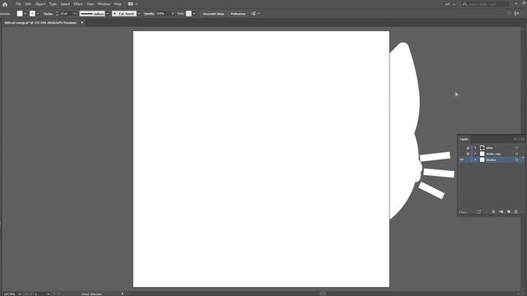Viewport: 527px width, 296px height.
Task: Click the Preferences button
Action: point(238,14)
